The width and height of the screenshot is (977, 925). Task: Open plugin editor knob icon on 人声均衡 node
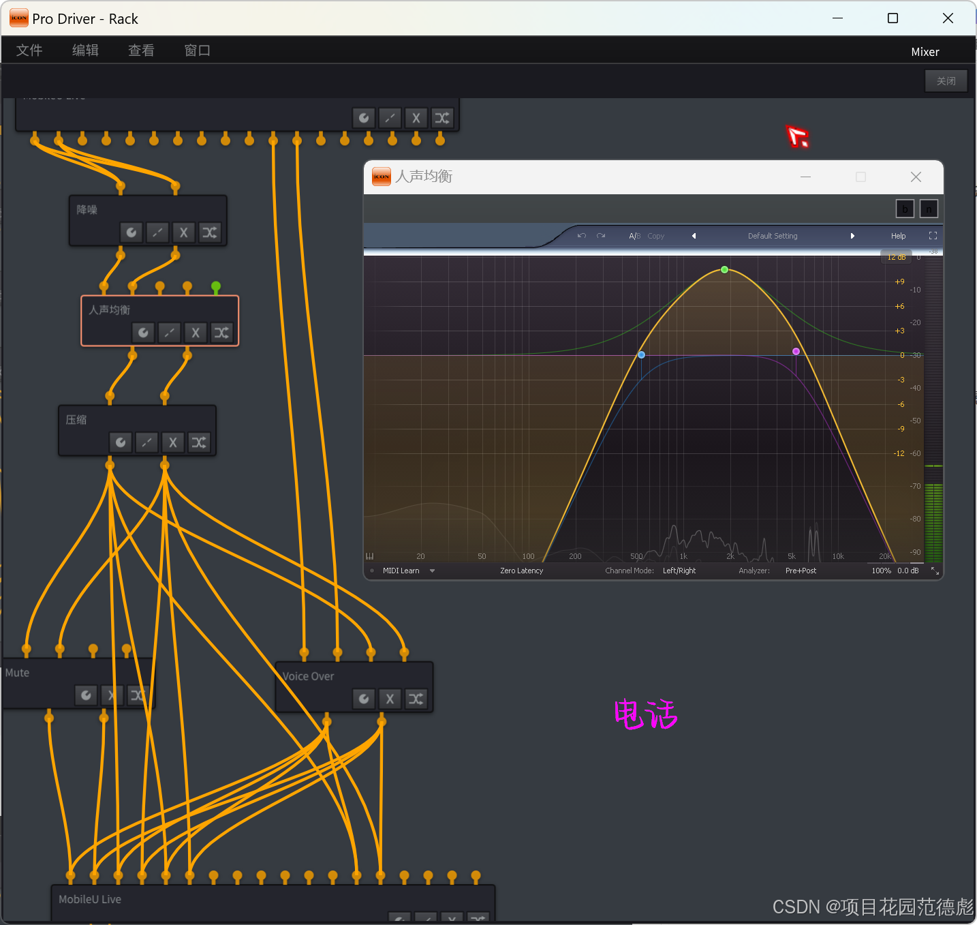143,333
